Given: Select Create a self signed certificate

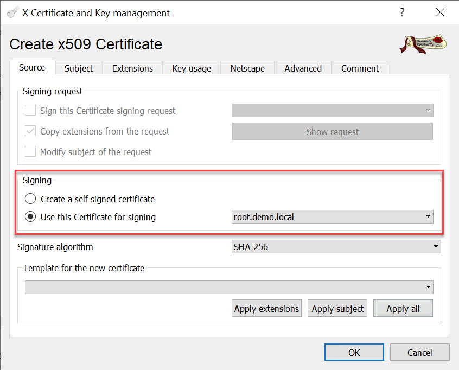Looking at the screenshot, I should pyautogui.click(x=31, y=199).
